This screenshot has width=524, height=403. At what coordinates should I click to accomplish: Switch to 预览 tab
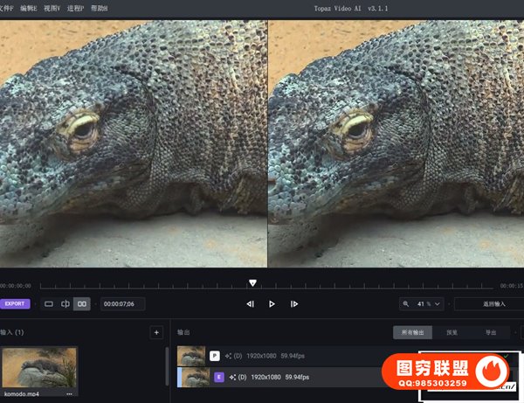click(452, 332)
